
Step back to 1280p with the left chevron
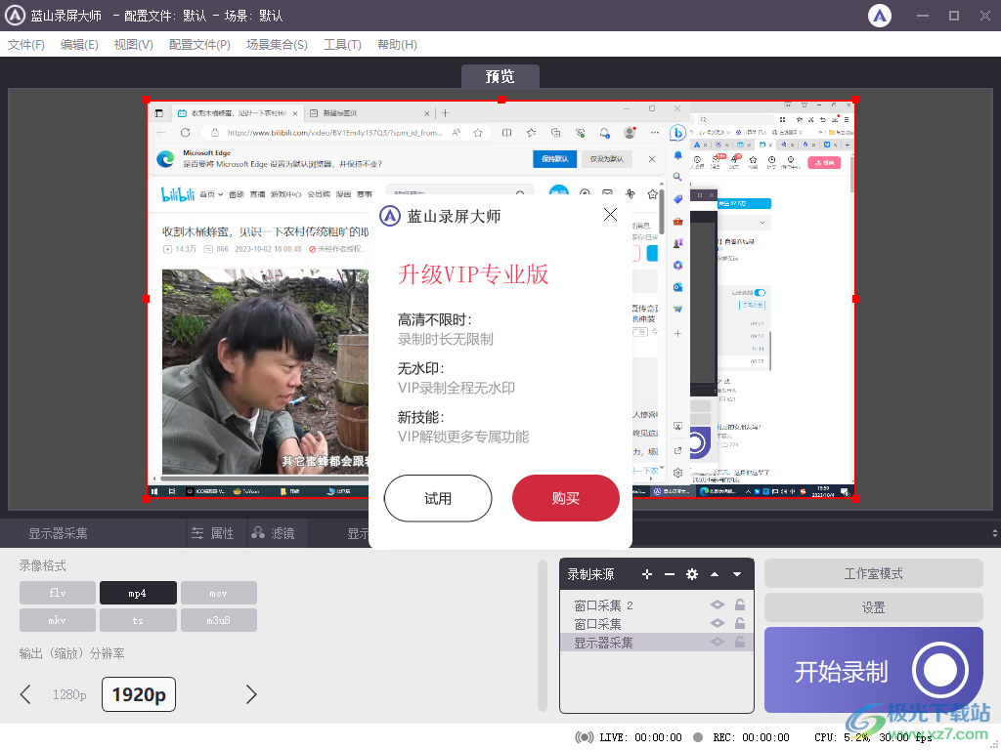point(25,693)
